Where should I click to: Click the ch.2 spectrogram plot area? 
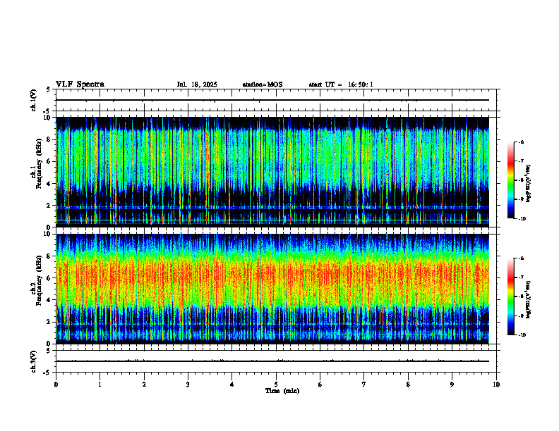coord(272,289)
